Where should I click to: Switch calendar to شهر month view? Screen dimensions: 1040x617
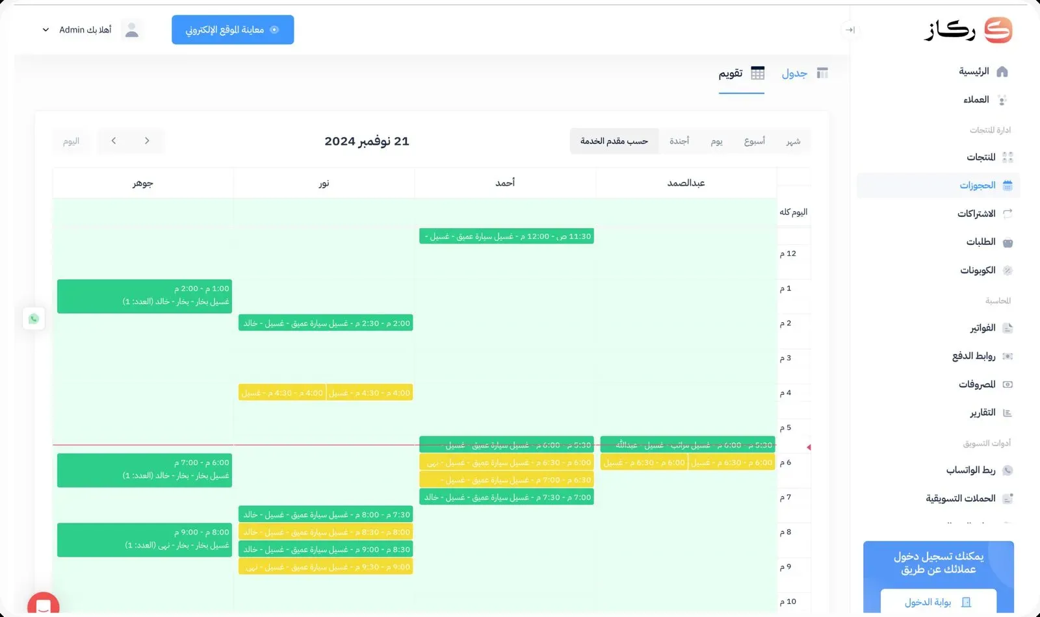(793, 141)
